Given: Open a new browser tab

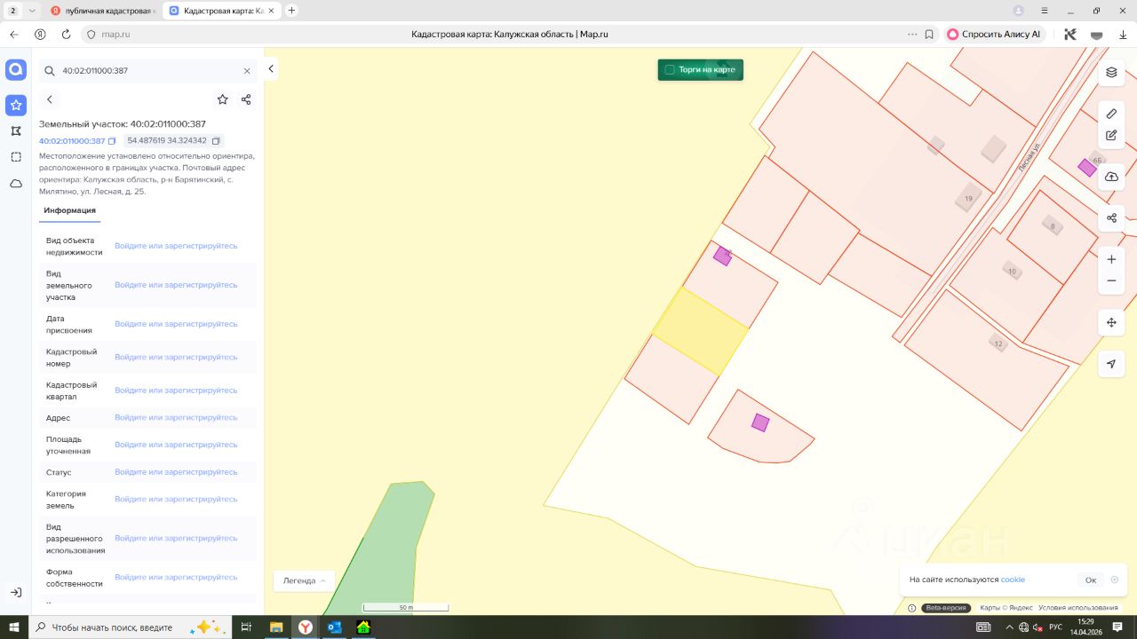Looking at the screenshot, I should pos(291,11).
